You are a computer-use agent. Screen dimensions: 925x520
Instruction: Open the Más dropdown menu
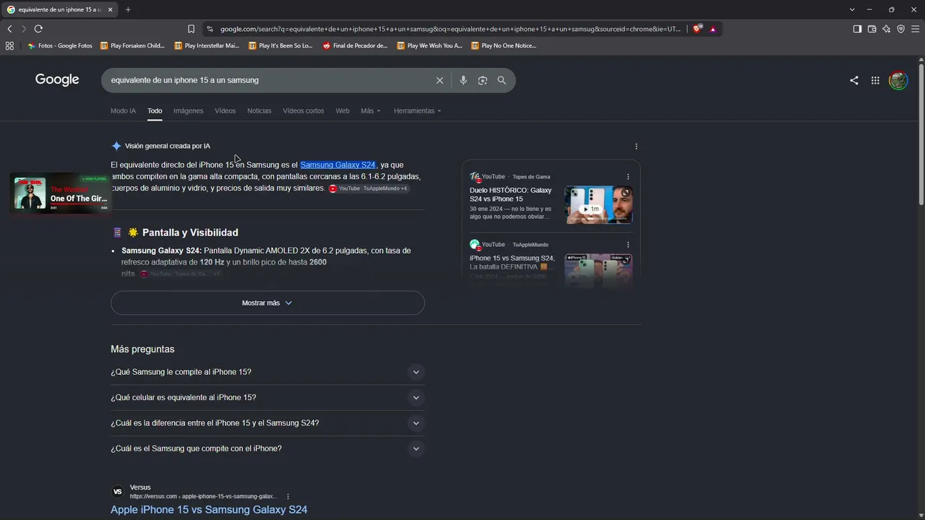[x=371, y=110]
